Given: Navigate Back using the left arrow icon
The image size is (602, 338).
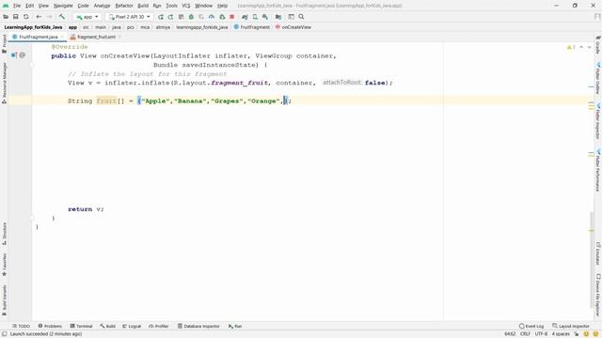Looking at the screenshot, I should 39,17.
